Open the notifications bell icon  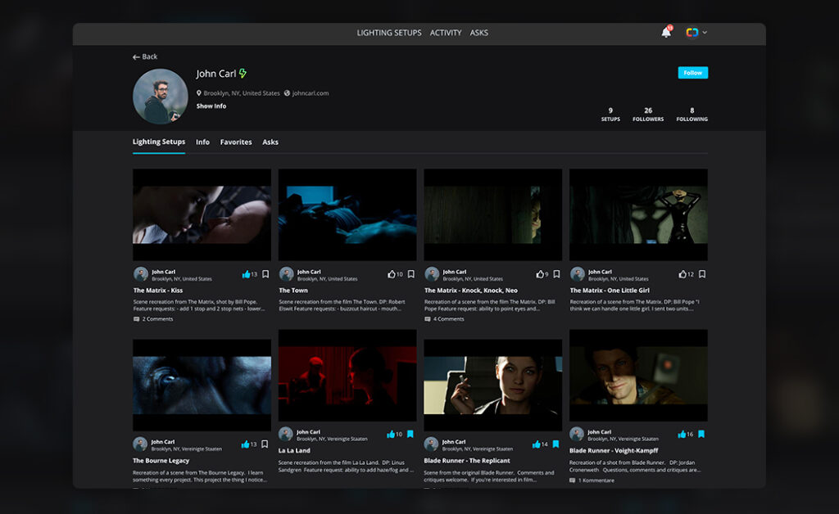pyautogui.click(x=666, y=33)
